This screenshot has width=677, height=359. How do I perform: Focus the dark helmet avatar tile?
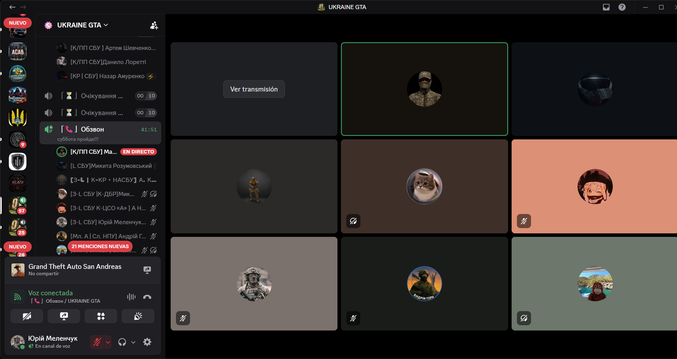[x=594, y=89]
